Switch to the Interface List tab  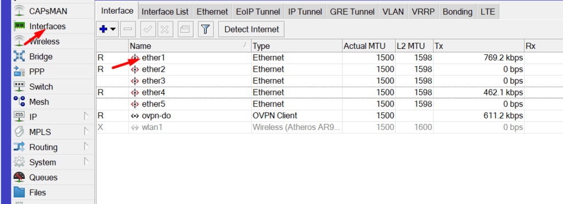pyautogui.click(x=165, y=12)
